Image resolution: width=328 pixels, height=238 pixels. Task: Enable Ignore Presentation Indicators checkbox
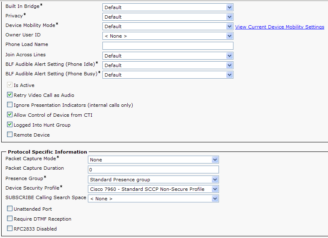pos(10,105)
